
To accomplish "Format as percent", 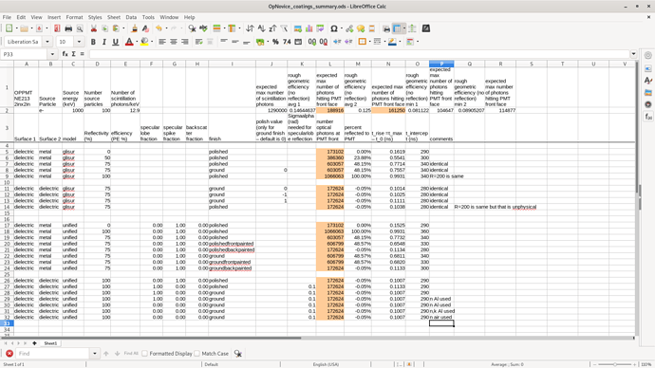I will pos(275,42).
